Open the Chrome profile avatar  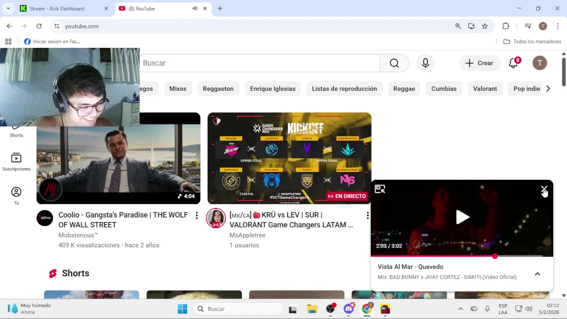coord(543,26)
